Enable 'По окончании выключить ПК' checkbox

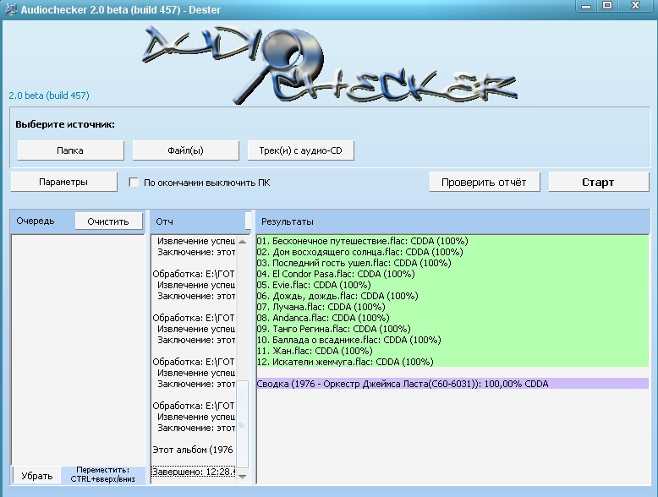[134, 182]
